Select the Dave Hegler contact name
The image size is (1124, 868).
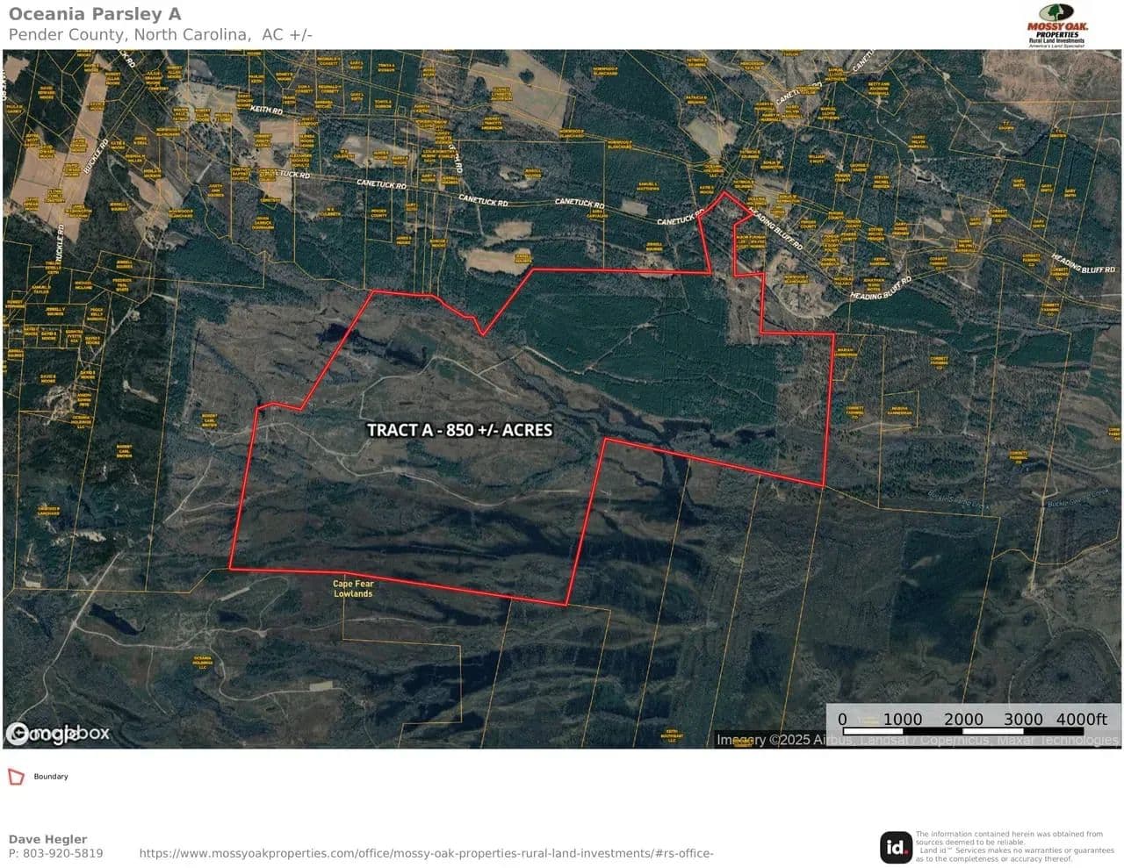pos(47,839)
